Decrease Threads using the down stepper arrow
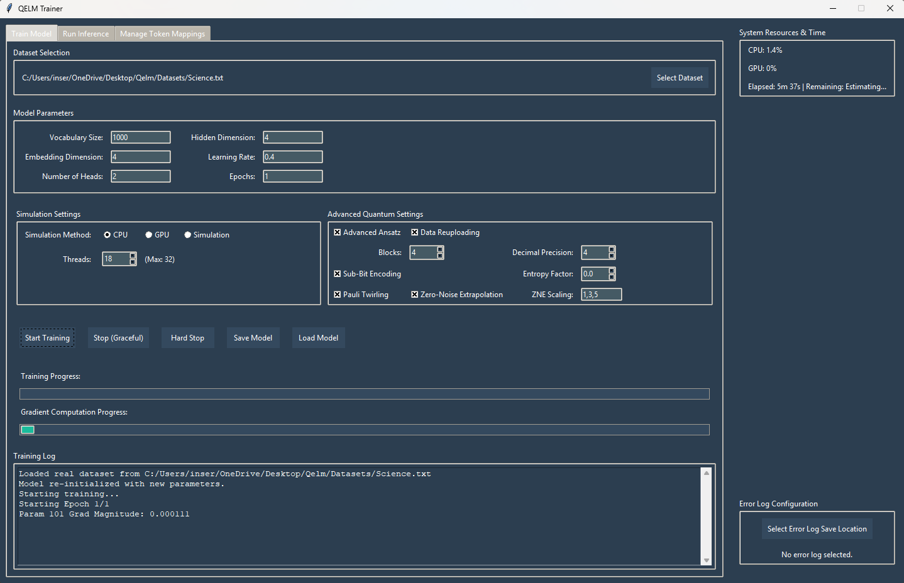The height and width of the screenshot is (583, 904). pos(132,262)
